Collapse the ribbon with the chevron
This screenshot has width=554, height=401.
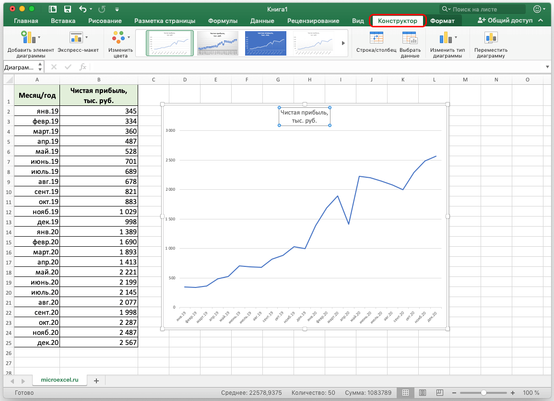tap(541, 21)
